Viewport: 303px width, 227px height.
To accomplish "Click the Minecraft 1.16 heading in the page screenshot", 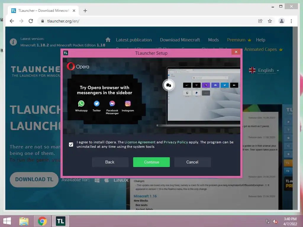I will [145, 196].
